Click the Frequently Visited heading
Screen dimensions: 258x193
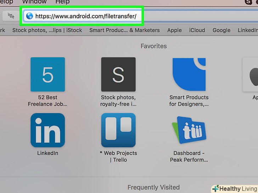[x=154, y=187]
